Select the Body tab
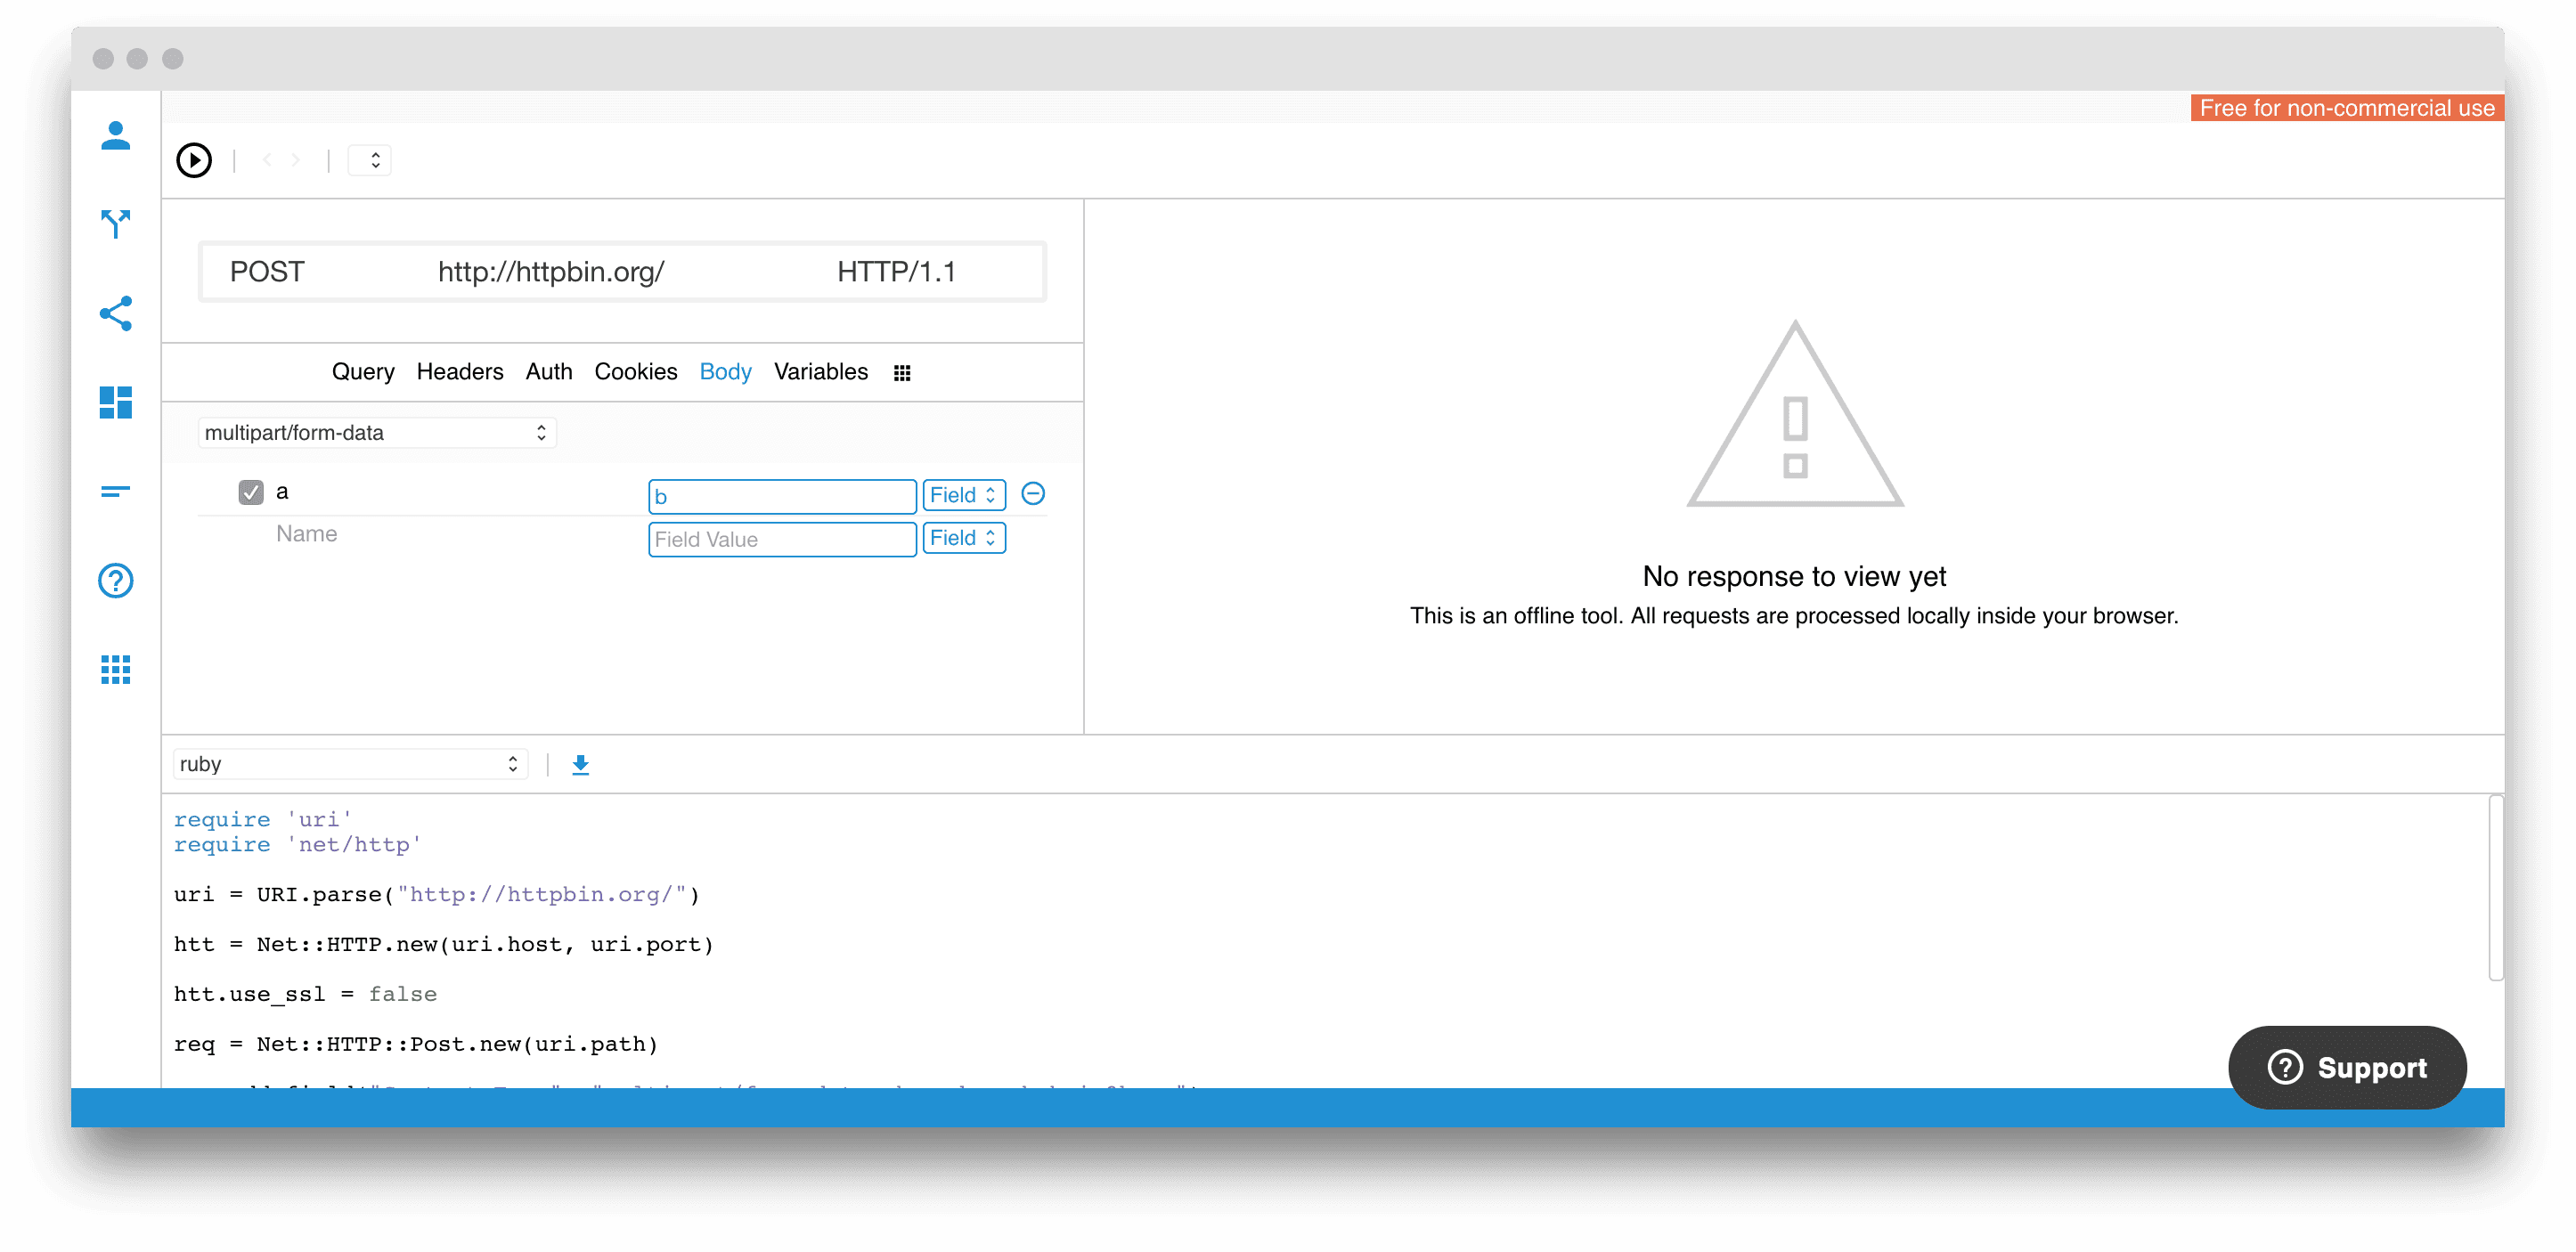Screen dimensions: 2576x1252 tap(726, 372)
